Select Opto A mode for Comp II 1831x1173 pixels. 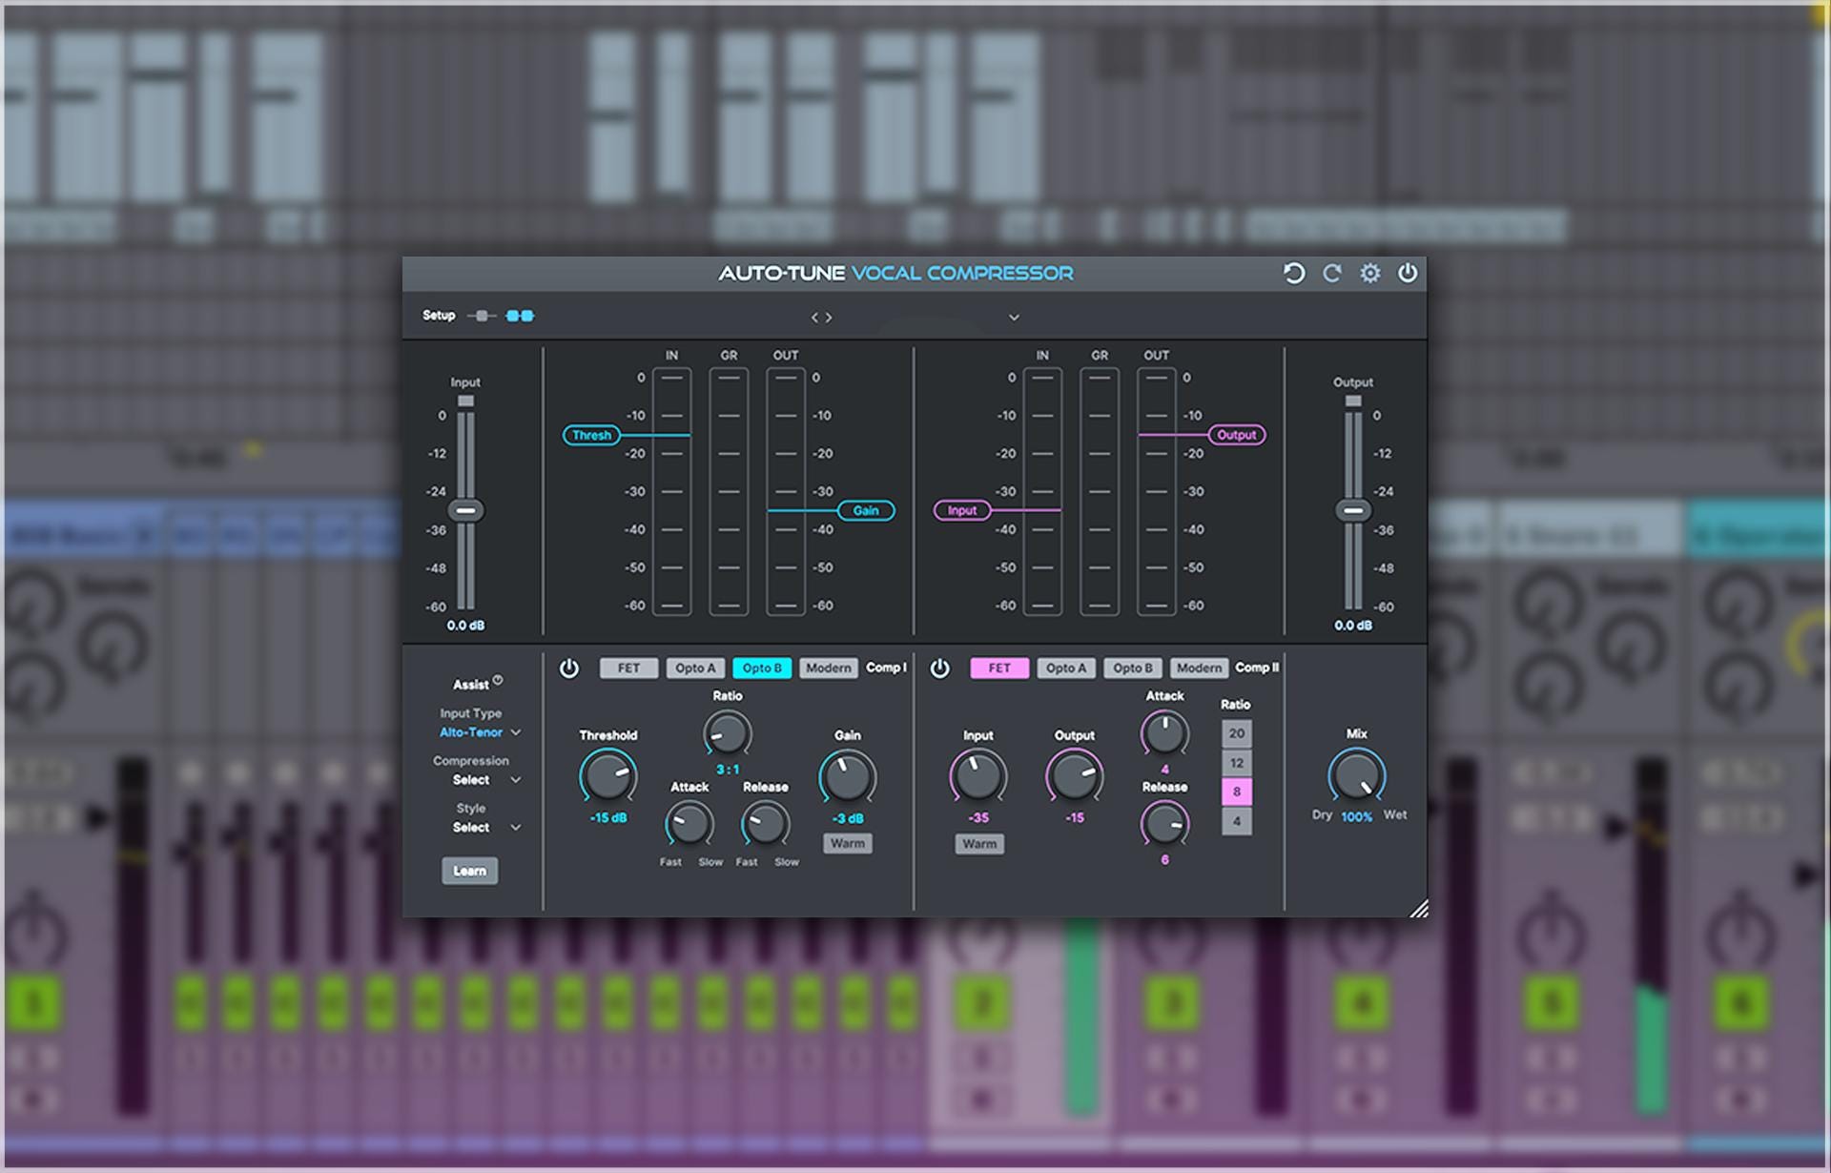1066,669
